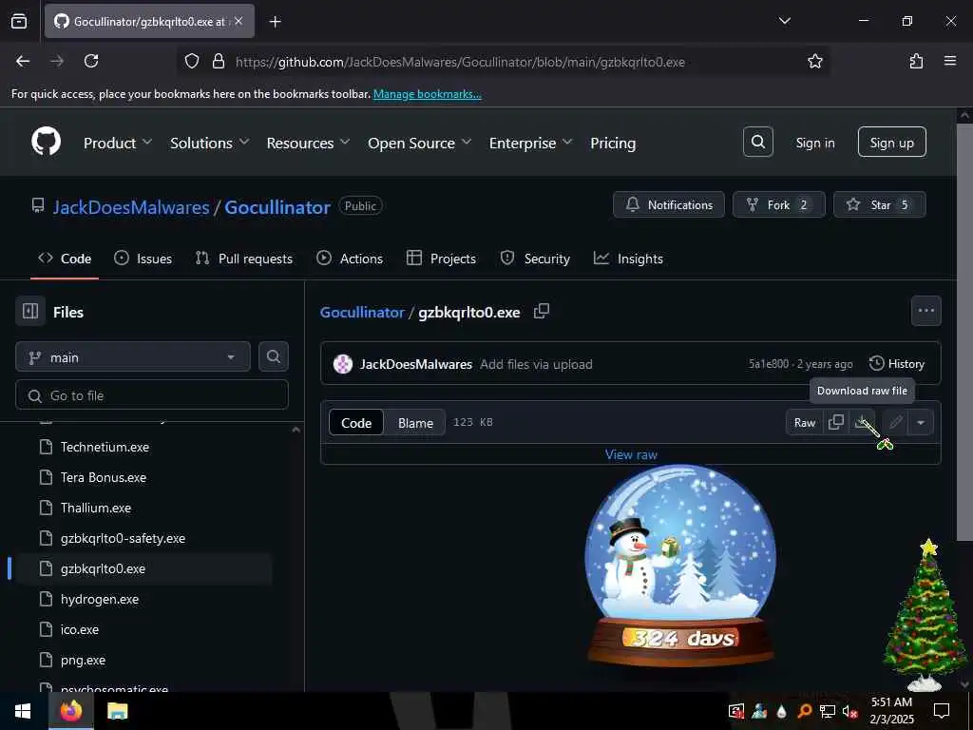Click the Firefox taskbar icon
Image resolution: width=973 pixels, height=730 pixels.
(70, 711)
